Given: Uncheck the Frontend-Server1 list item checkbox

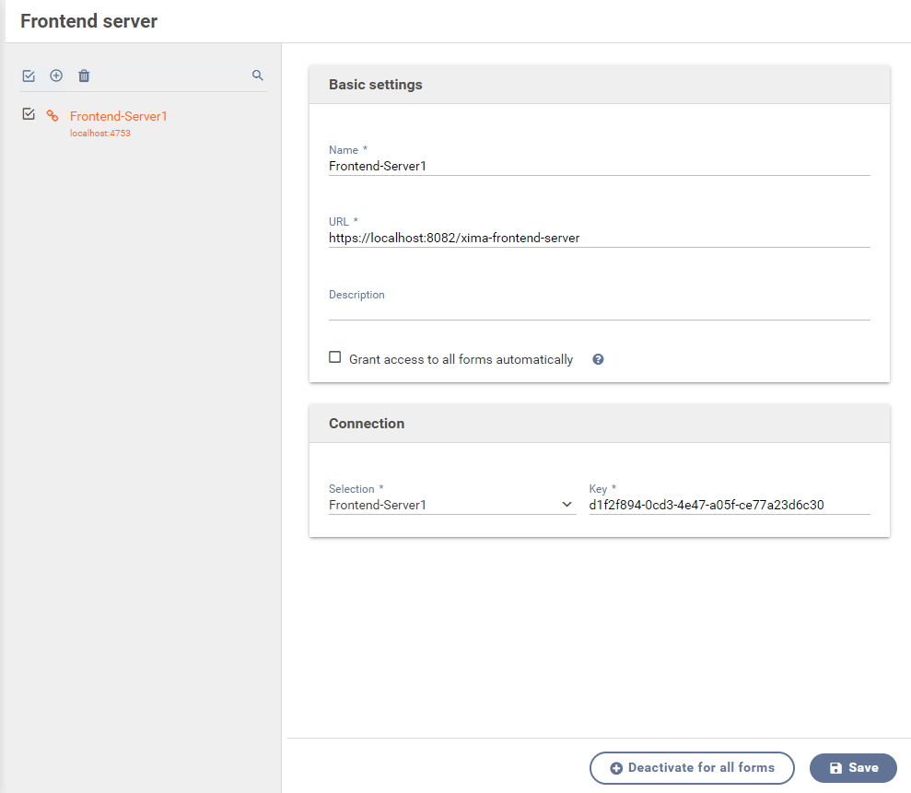Looking at the screenshot, I should pos(29,114).
